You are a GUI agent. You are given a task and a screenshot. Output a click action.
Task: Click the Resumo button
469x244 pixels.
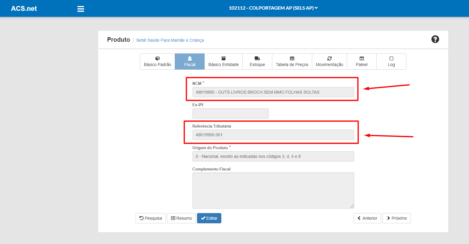tap(181, 218)
